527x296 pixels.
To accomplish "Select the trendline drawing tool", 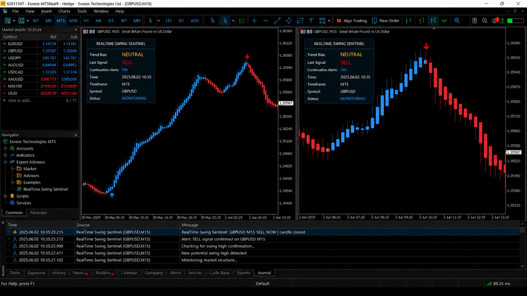I will click(x=277, y=21).
